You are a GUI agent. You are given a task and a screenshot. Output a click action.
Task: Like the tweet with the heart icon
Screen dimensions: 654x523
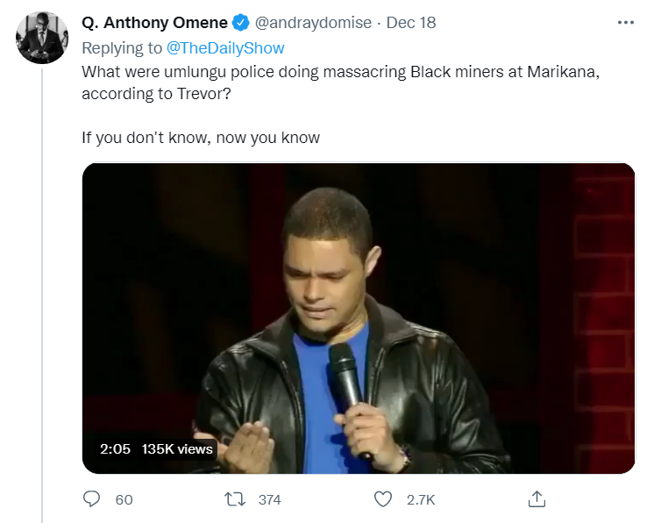click(x=383, y=499)
